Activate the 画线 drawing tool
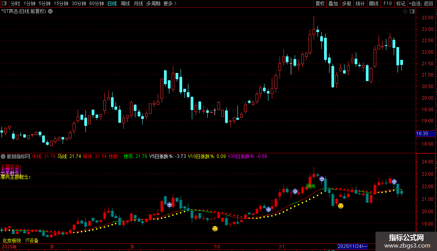Image resolution: width=437 pixels, height=251 pixels. click(x=374, y=3)
